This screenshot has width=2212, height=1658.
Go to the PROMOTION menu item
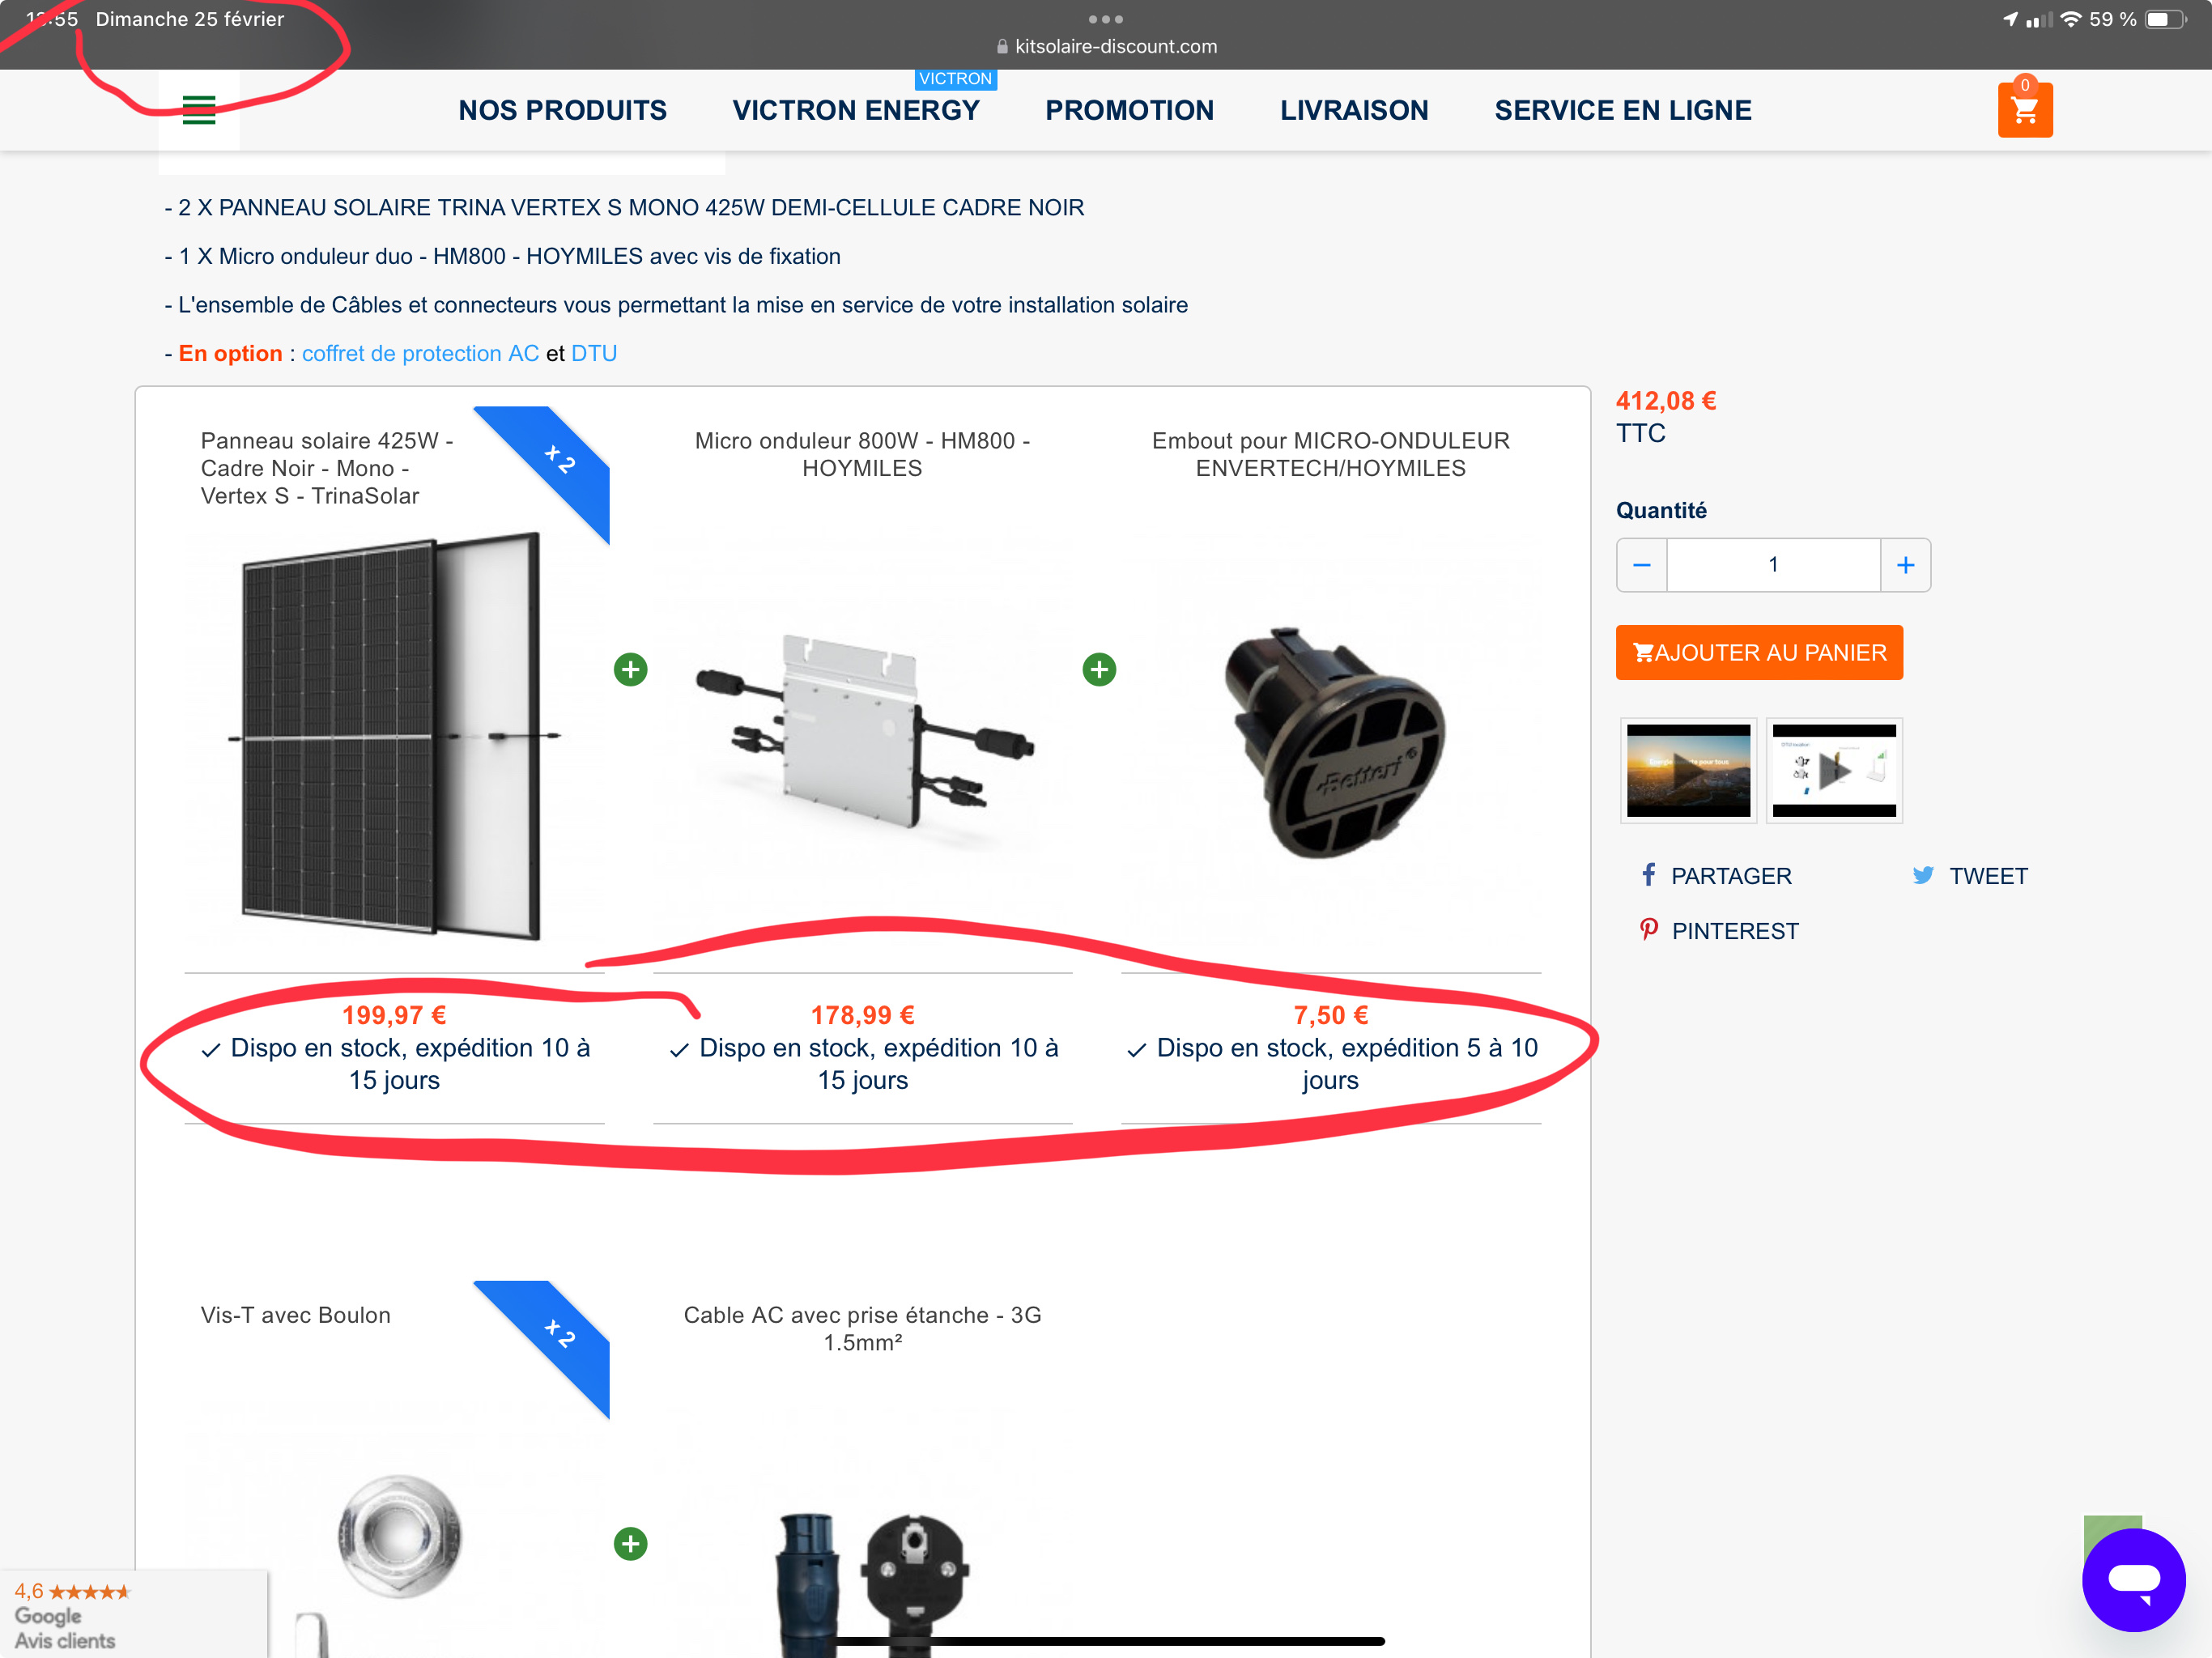coord(1129,110)
